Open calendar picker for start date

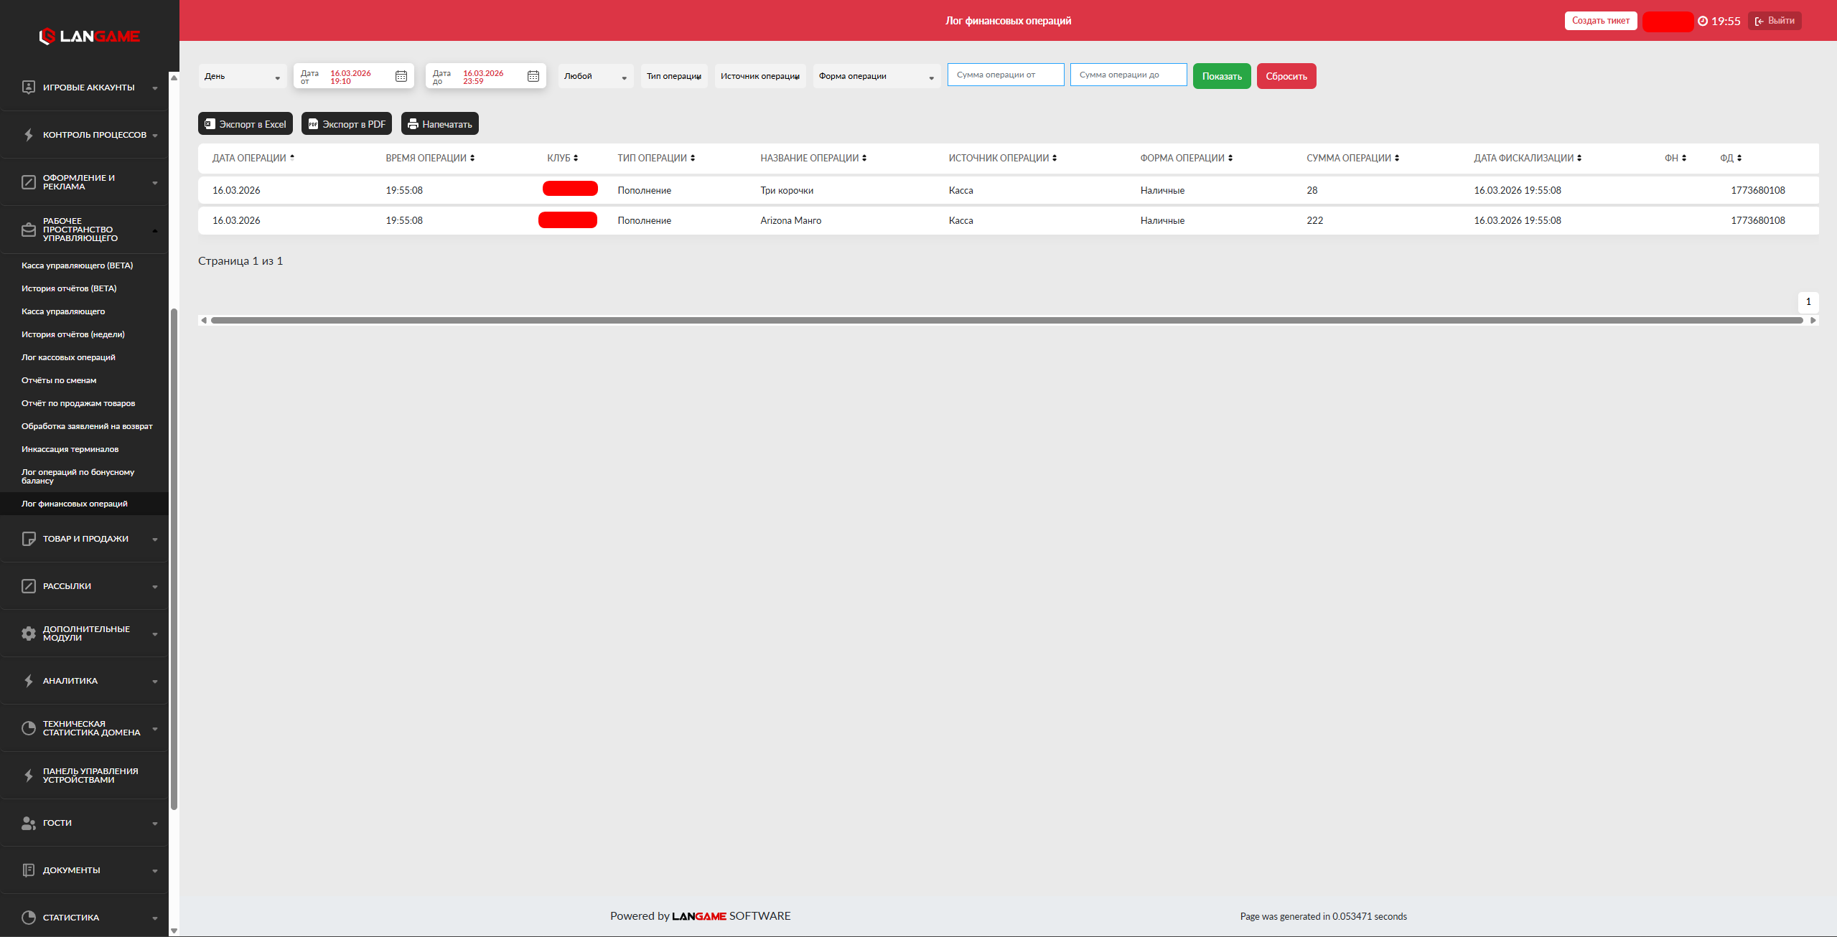[401, 76]
